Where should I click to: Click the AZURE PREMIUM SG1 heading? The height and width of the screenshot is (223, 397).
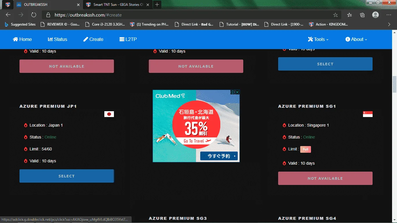tap(307, 106)
